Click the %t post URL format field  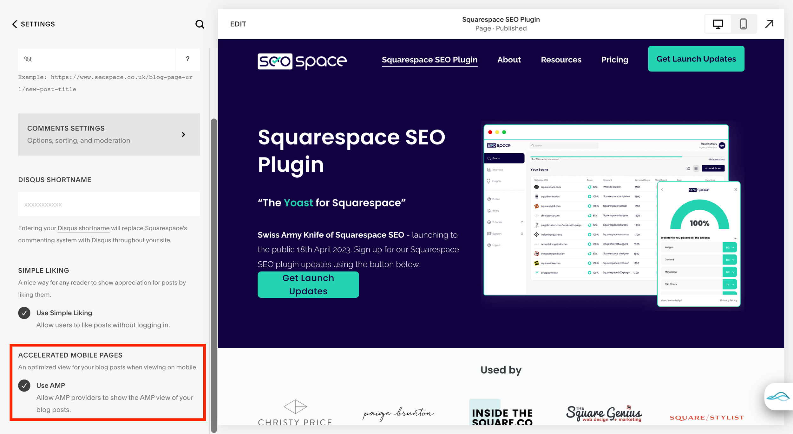point(96,59)
